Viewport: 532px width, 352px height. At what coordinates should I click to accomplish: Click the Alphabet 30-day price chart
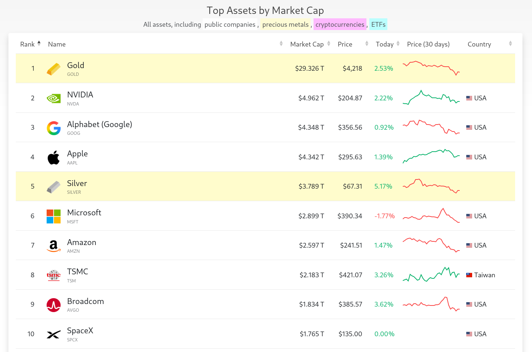(431, 127)
